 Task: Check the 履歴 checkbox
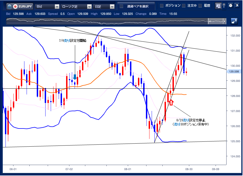(200, 5)
